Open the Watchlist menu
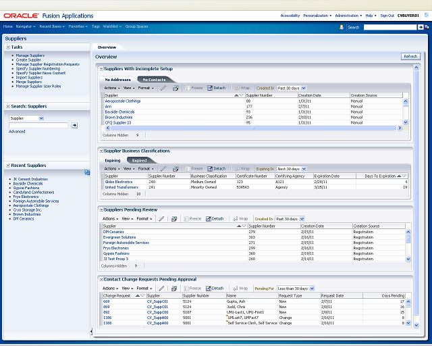Viewport: 432px width, 346px height. tap(112, 26)
